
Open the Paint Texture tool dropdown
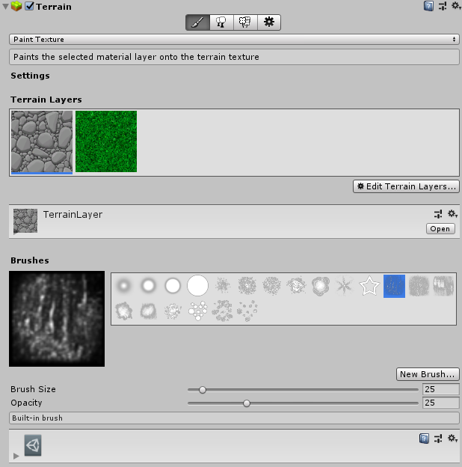pyautogui.click(x=234, y=40)
